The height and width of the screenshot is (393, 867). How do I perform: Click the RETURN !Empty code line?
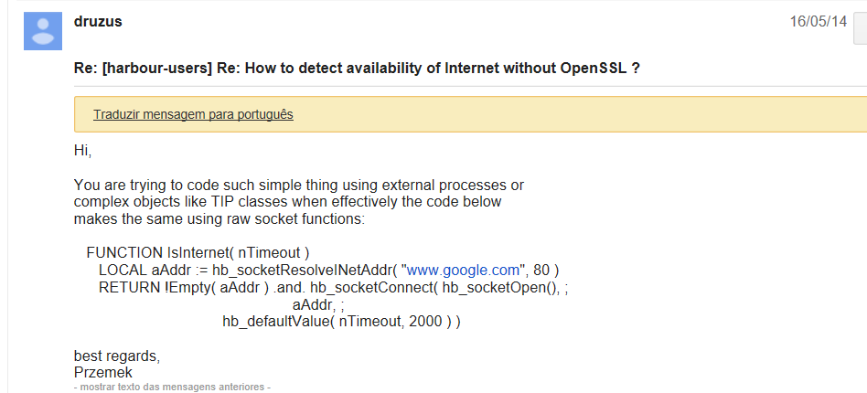coord(333,287)
